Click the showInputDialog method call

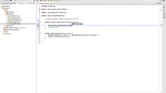[65, 25]
